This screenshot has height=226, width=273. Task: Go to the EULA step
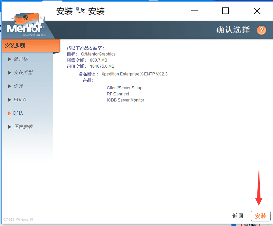(20, 99)
